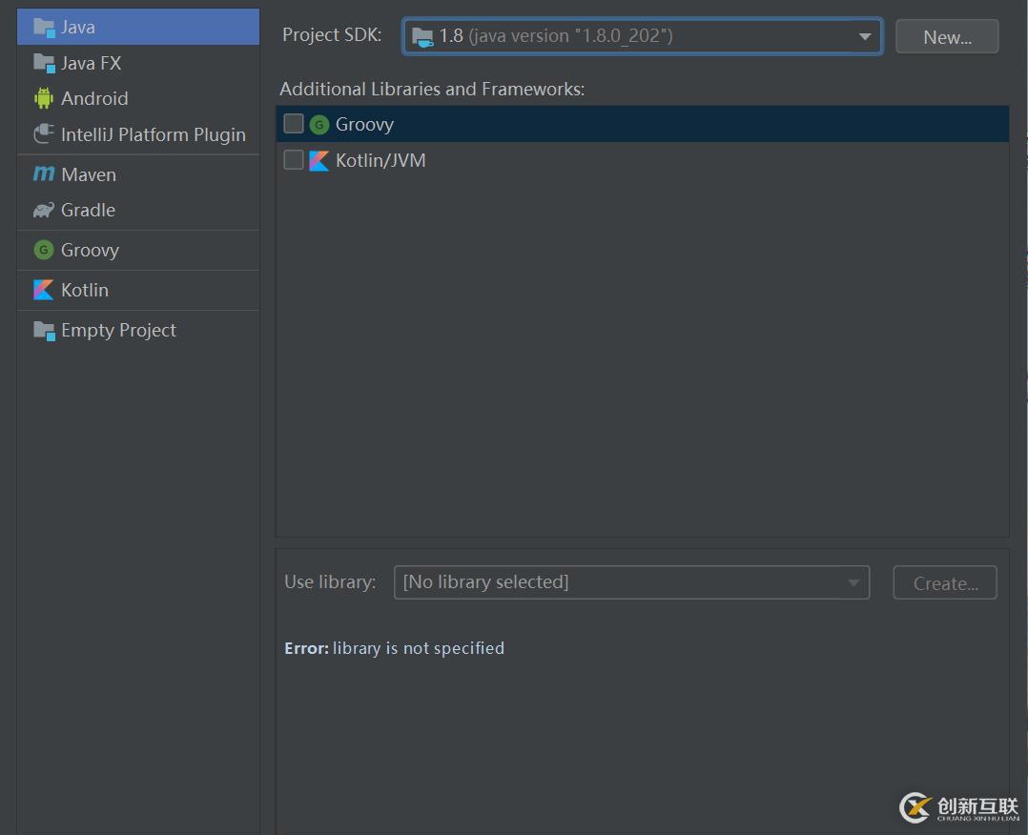Click the Groovy framework icon in libraries list

click(x=319, y=125)
